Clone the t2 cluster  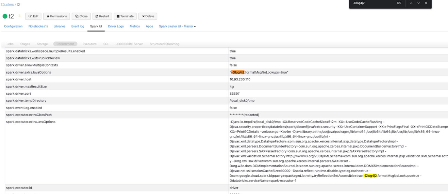point(81,16)
